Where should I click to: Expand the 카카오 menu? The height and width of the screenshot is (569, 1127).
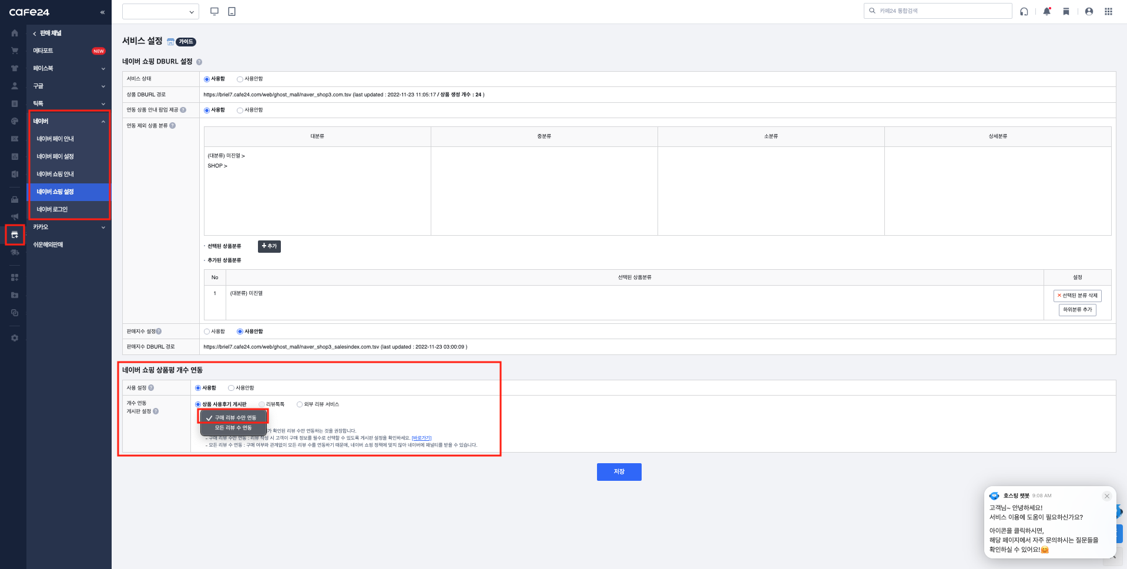pos(69,227)
